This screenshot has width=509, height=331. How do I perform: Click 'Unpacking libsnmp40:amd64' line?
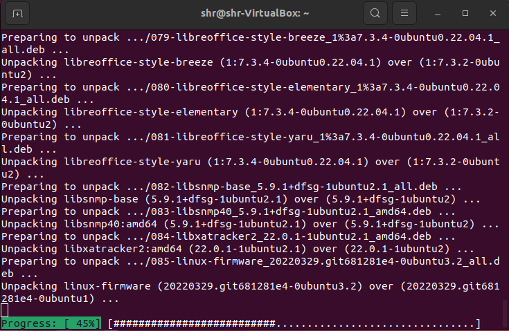(x=250, y=224)
